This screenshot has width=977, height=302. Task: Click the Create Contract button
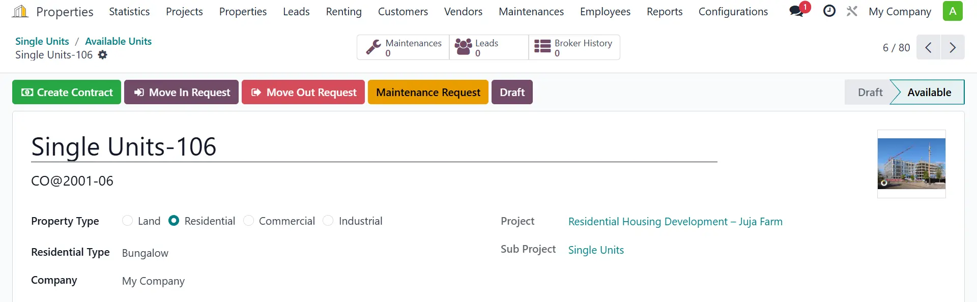coord(67,92)
